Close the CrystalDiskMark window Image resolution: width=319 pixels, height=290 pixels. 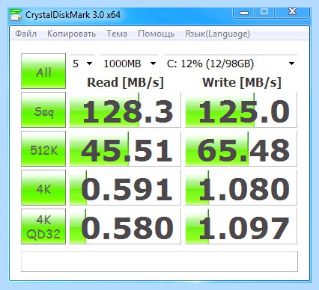(x=292, y=12)
